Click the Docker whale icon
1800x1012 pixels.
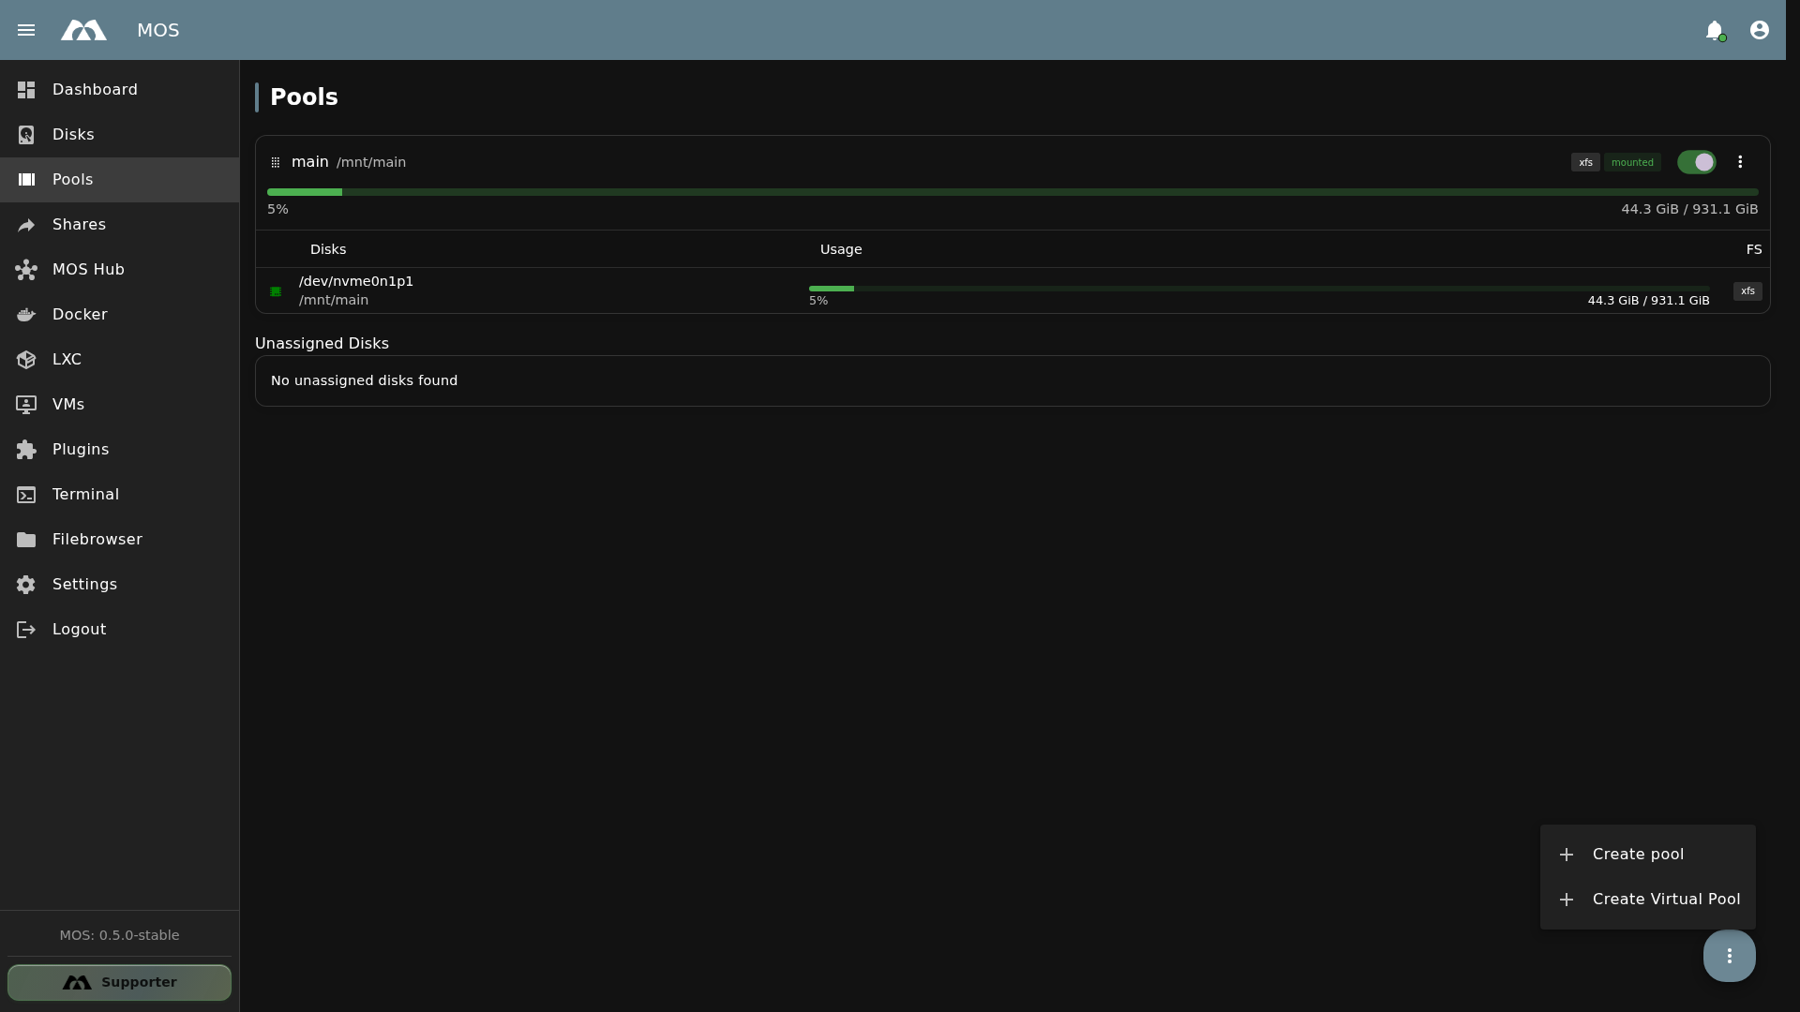[x=26, y=315]
